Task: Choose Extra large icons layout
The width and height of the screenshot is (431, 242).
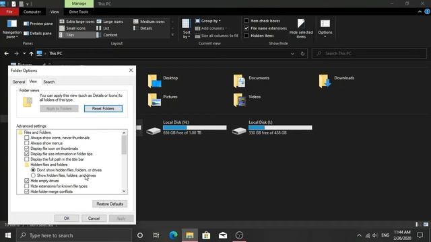Action: tap(77, 22)
